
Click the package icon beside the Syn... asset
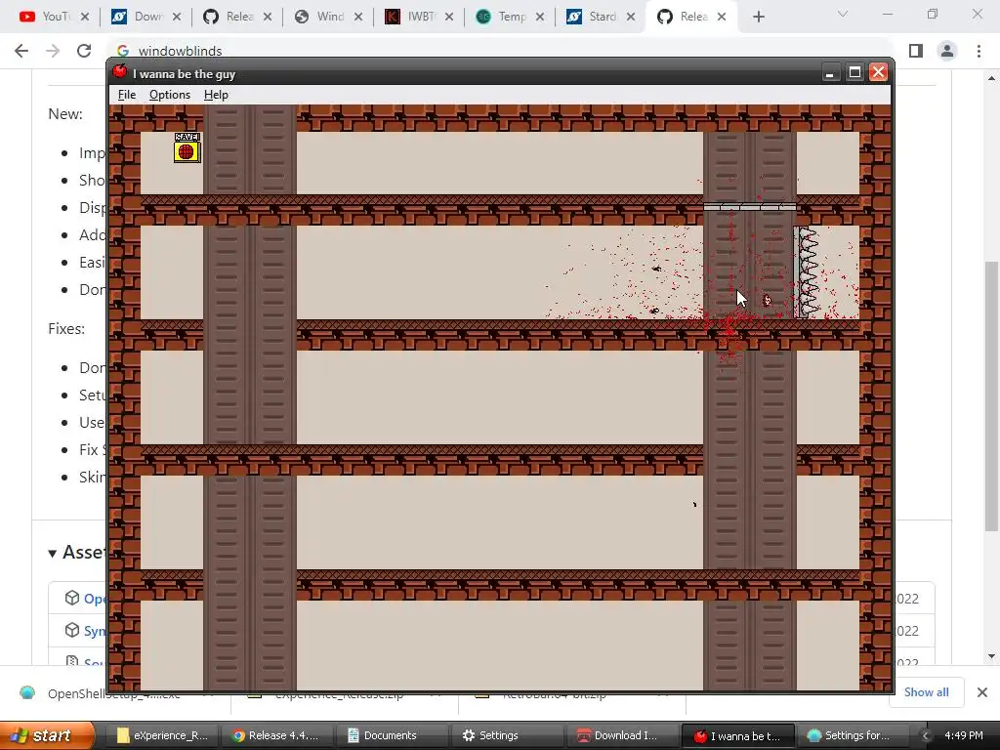[72, 630]
